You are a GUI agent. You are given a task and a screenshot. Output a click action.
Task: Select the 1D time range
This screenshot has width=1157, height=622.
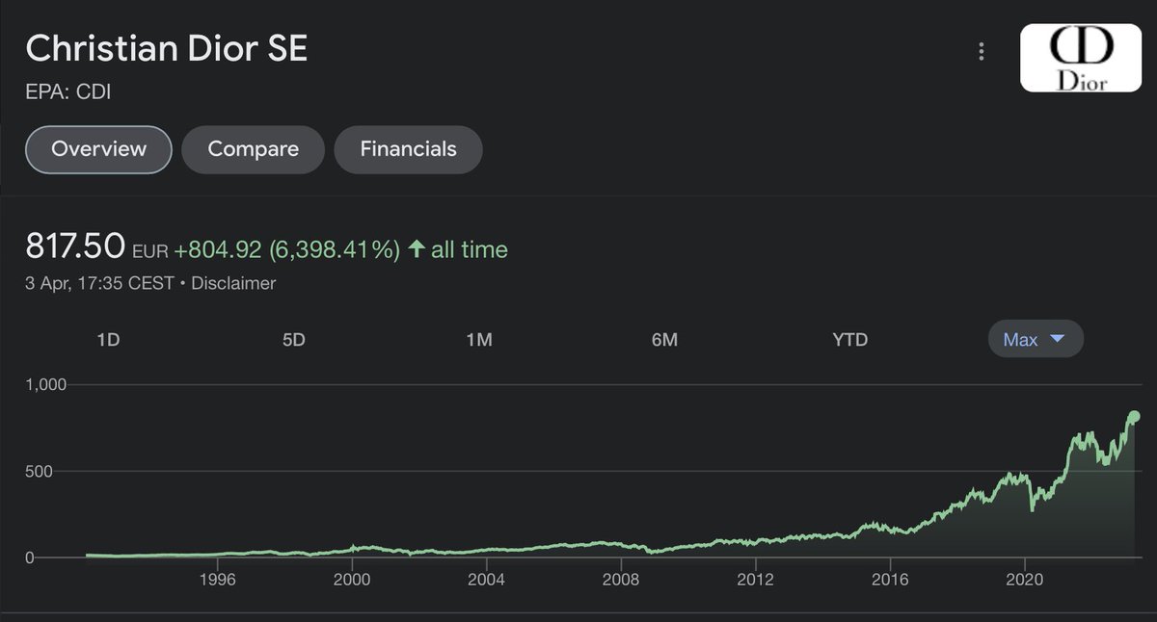point(109,339)
